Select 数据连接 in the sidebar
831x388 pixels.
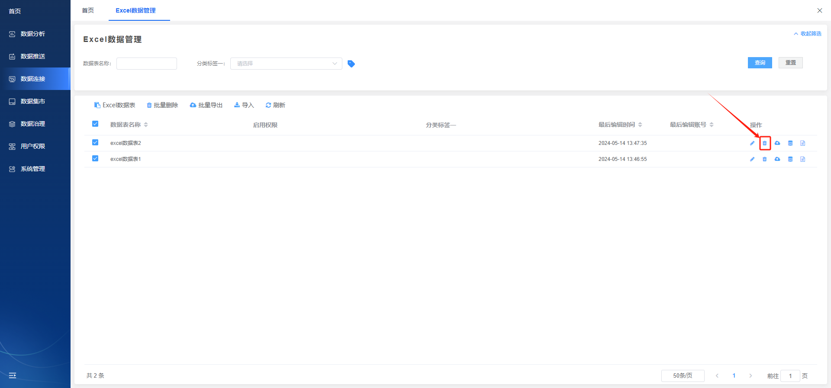pos(35,79)
